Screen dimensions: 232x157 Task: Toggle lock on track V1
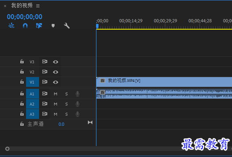(x=22, y=82)
